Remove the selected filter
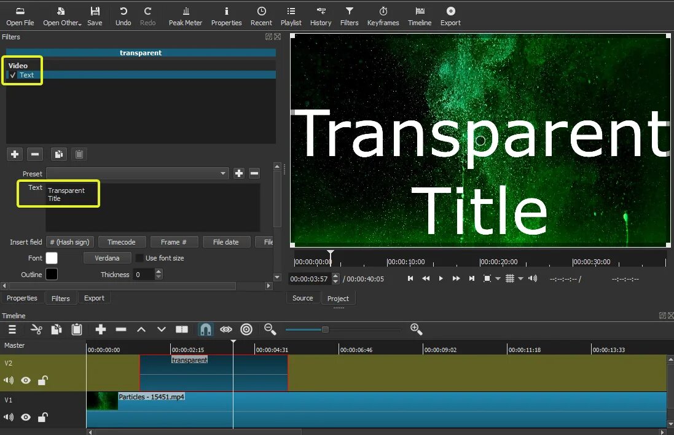Viewport: 674px width, 435px height. point(35,154)
